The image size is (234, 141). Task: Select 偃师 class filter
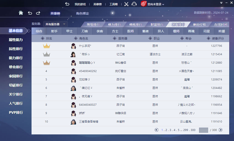click(176, 31)
